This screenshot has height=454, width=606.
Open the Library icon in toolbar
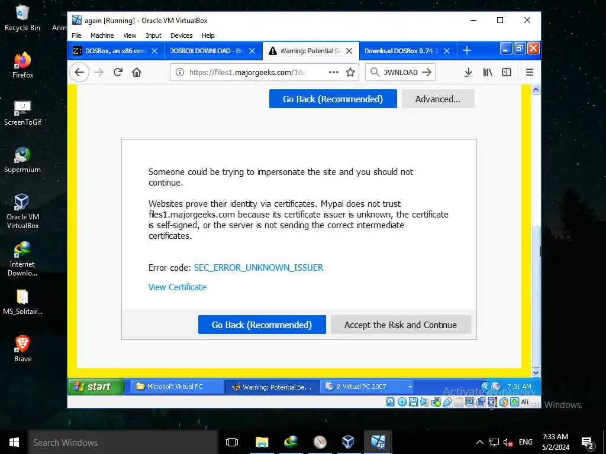(488, 72)
